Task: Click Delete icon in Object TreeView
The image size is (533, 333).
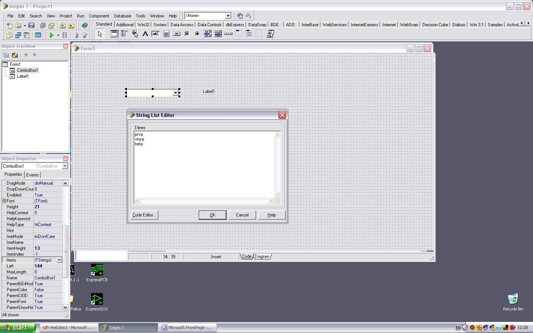Action: [15, 55]
